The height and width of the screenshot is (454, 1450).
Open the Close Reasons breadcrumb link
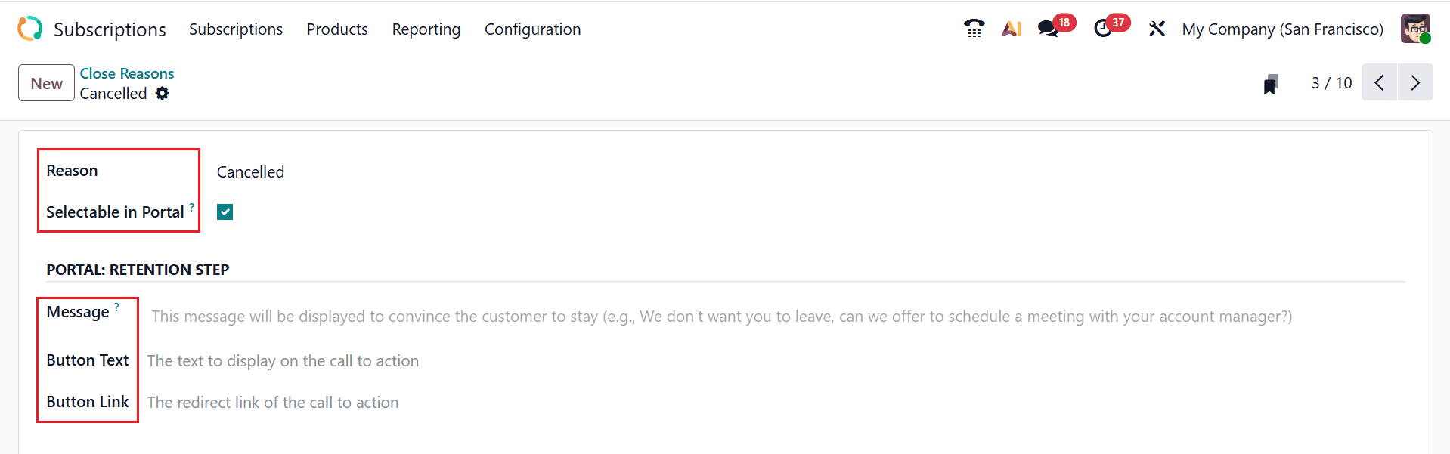click(126, 73)
